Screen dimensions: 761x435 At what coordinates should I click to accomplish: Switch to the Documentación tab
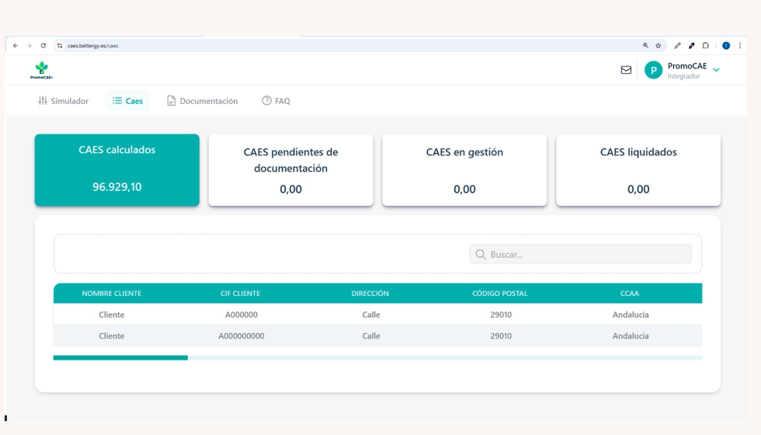pos(202,101)
